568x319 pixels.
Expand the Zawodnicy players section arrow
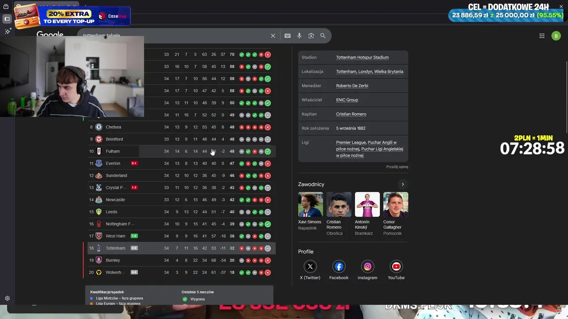pyautogui.click(x=403, y=184)
